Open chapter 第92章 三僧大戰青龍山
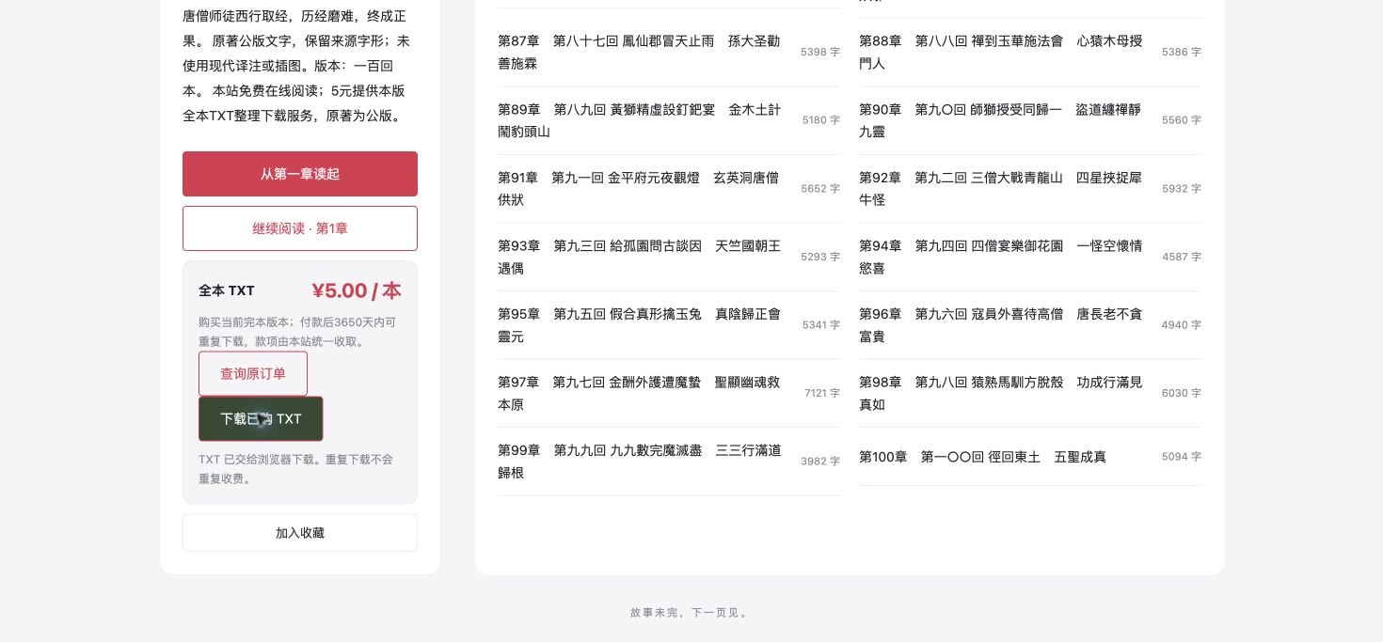 [1030, 189]
